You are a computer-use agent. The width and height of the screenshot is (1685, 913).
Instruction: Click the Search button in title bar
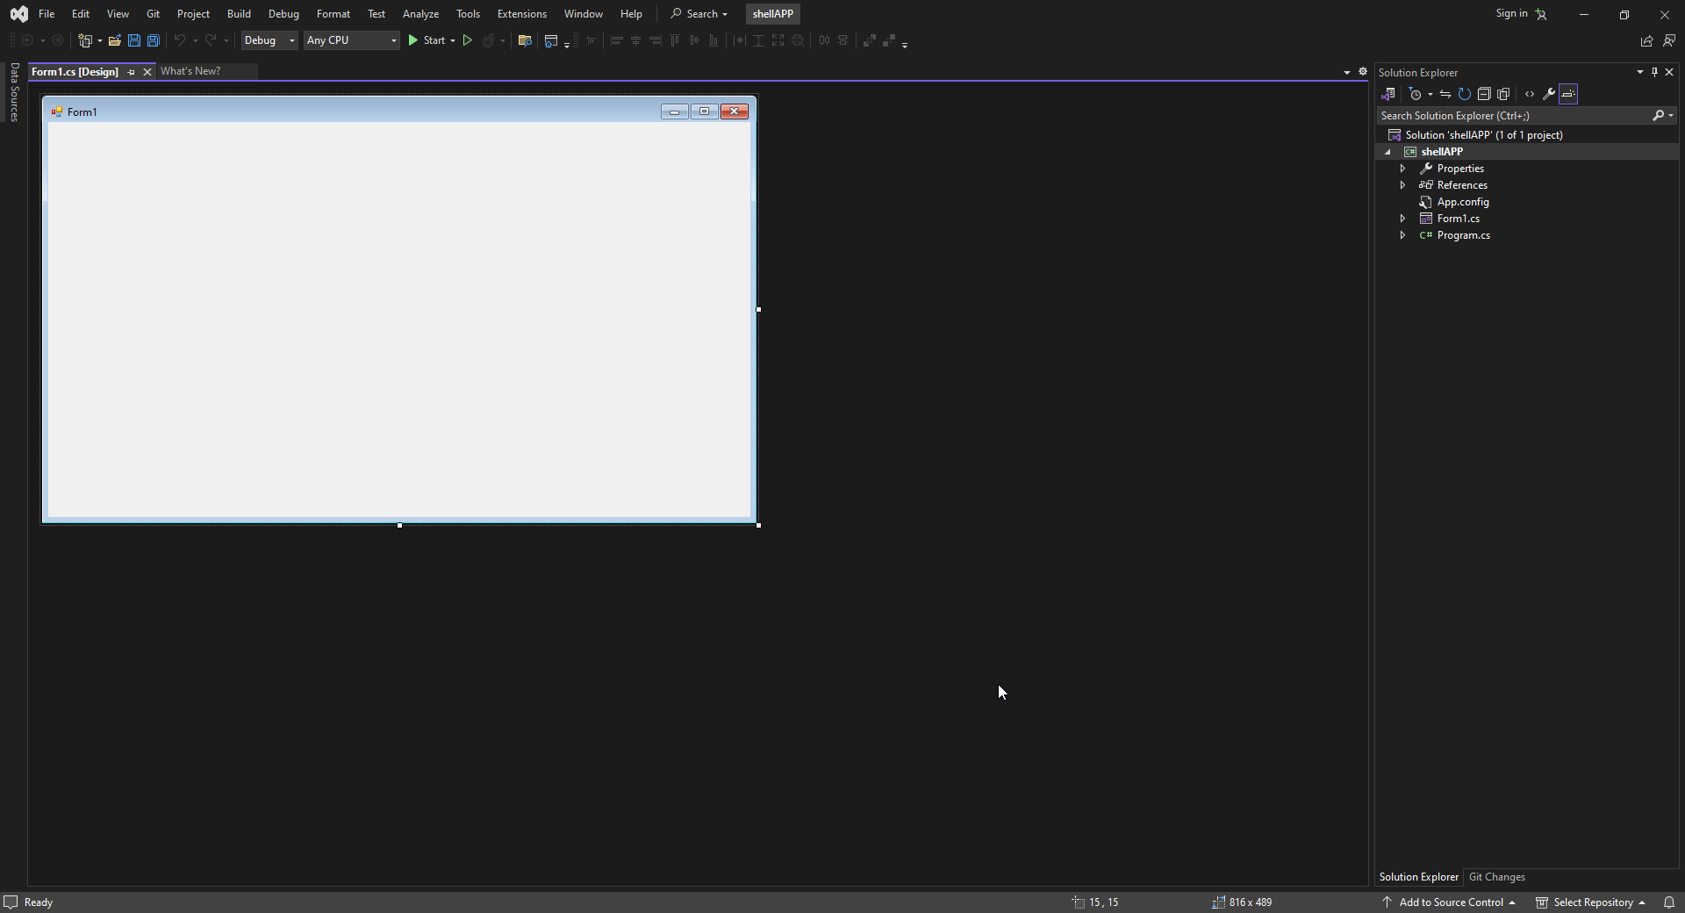tap(699, 14)
